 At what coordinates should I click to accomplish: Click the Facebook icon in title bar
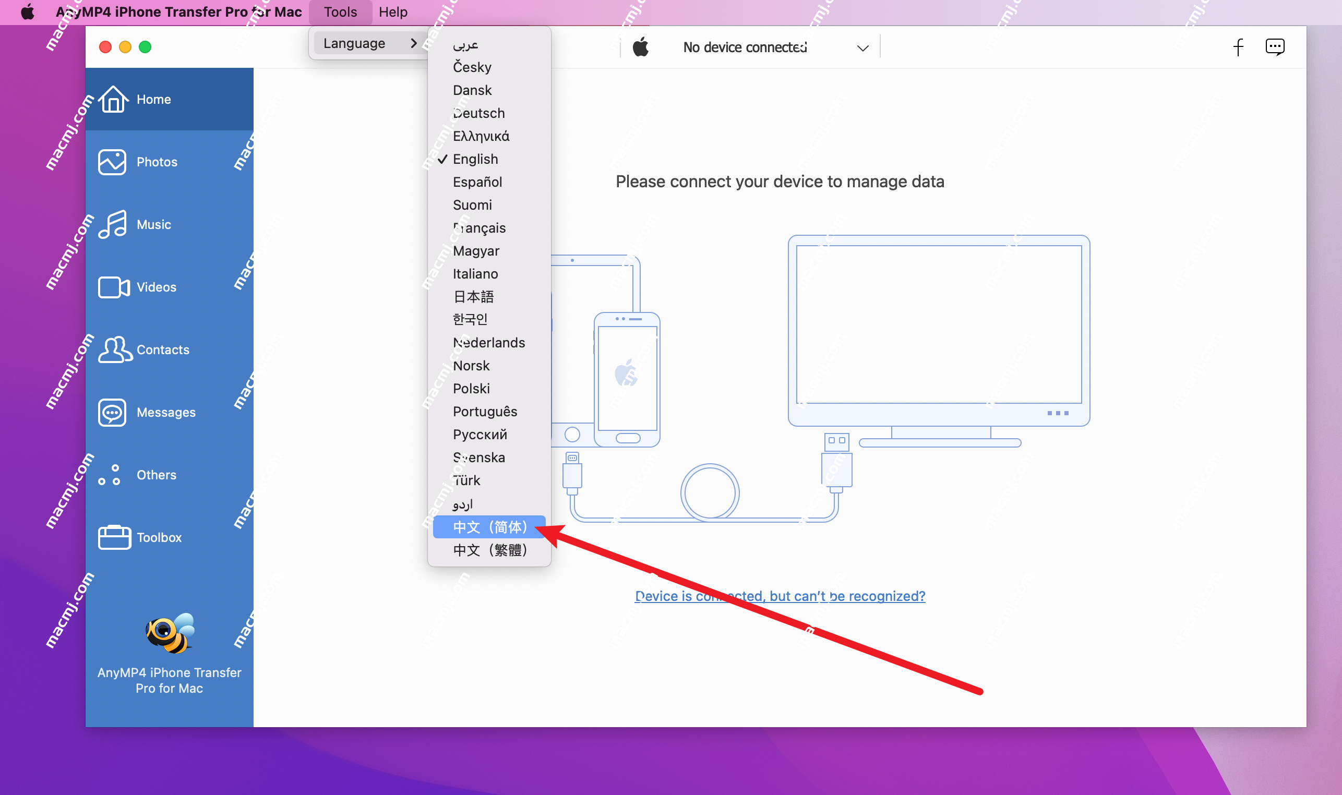[1238, 47]
